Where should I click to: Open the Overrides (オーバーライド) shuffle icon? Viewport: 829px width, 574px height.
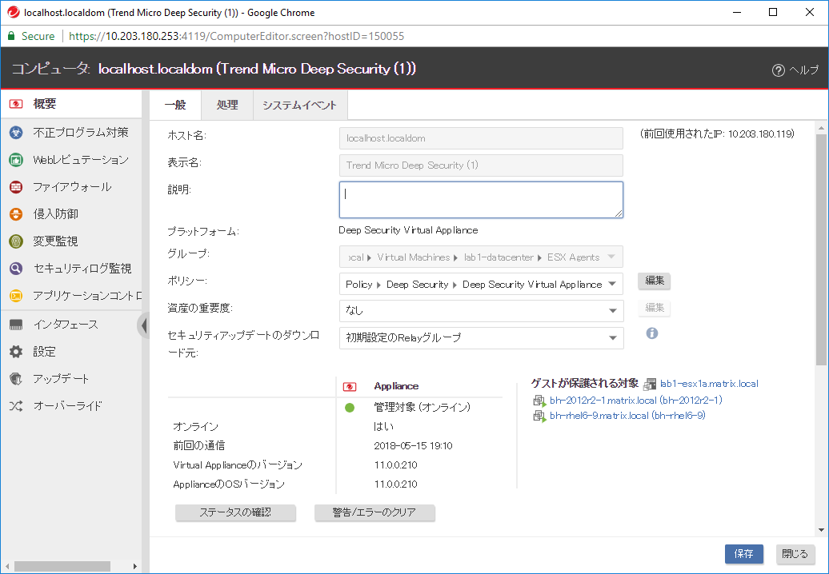coord(15,406)
